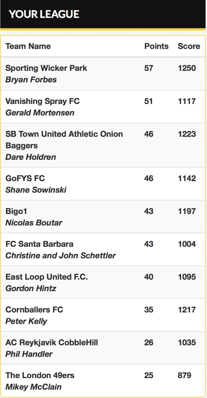
Task: Select the Team Name column header
Action: point(28,46)
